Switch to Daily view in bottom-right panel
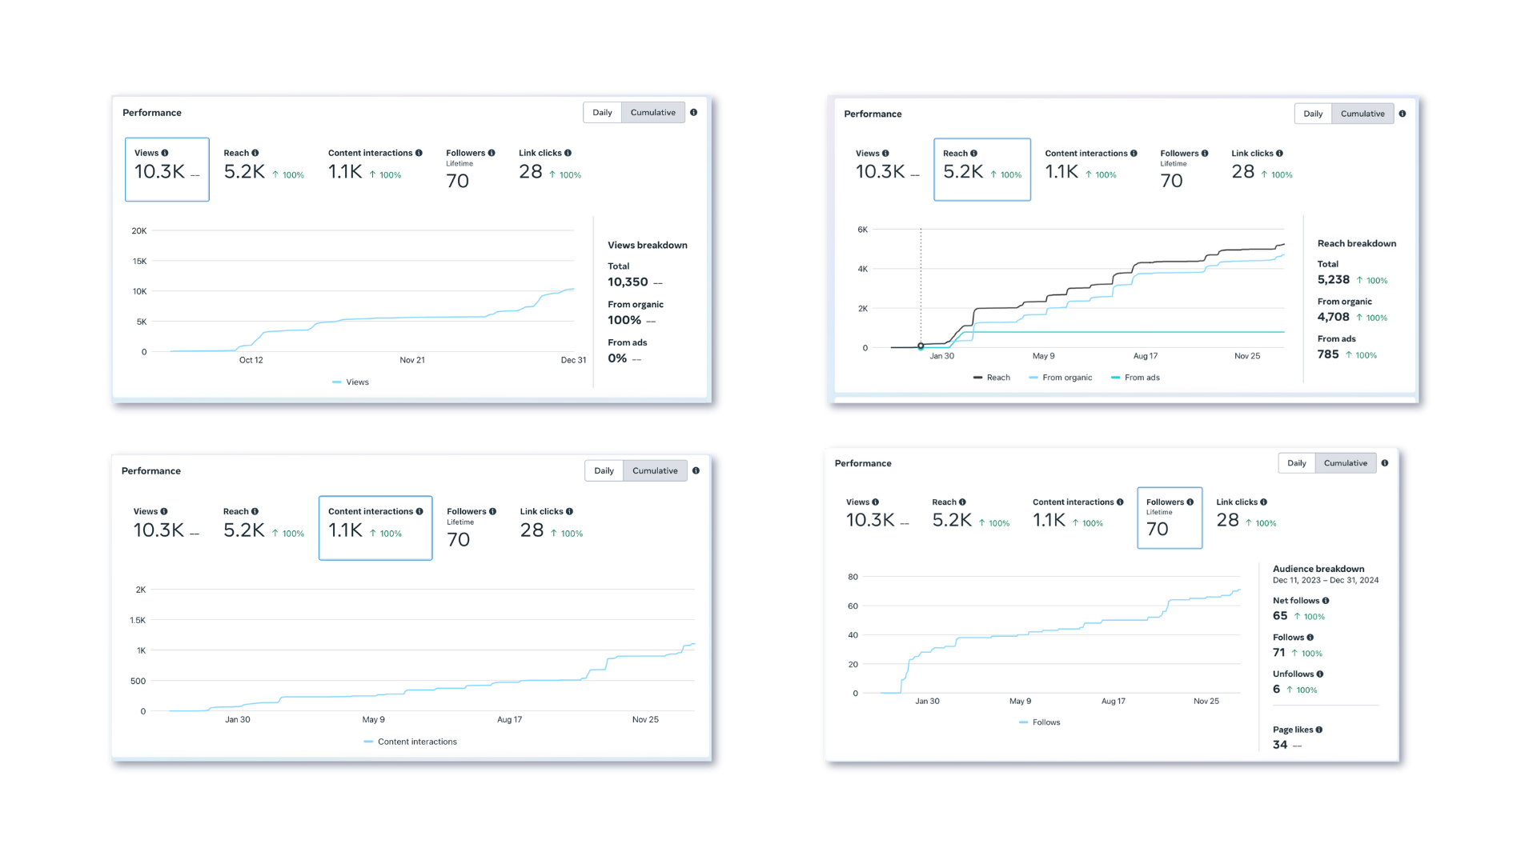 1296,463
